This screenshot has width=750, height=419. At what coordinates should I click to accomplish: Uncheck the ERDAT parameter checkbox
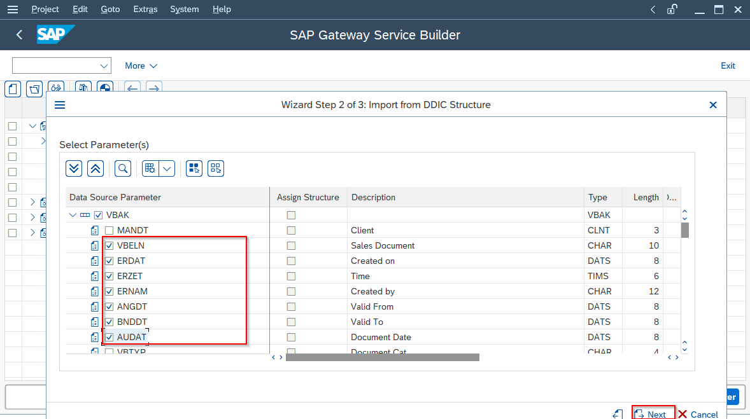[x=109, y=261]
